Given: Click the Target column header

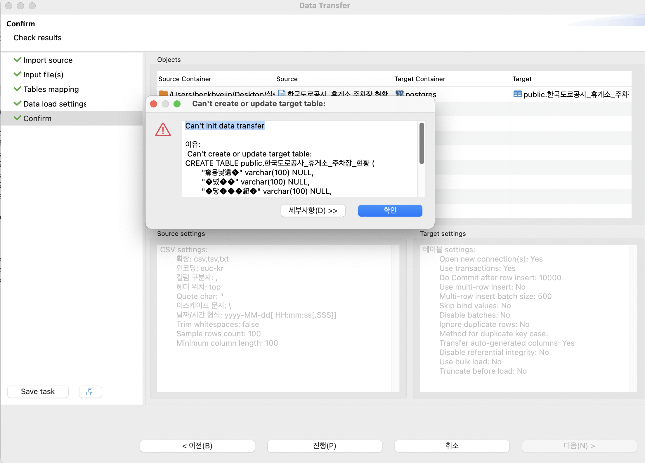Looking at the screenshot, I should pyautogui.click(x=570, y=79).
